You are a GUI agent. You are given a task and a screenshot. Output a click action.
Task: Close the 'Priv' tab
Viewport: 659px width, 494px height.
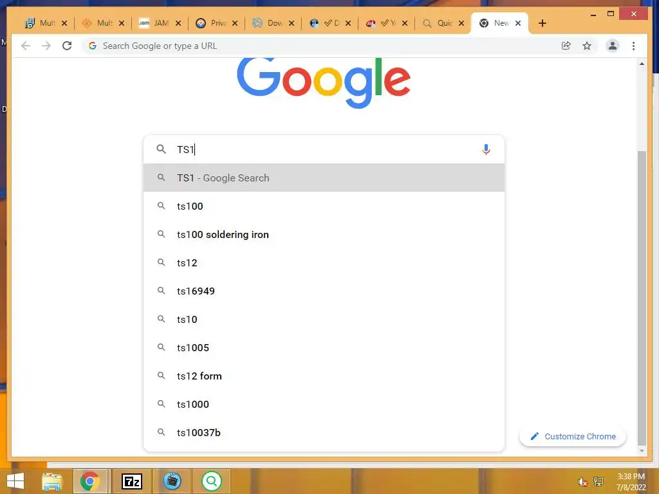pyautogui.click(x=235, y=23)
